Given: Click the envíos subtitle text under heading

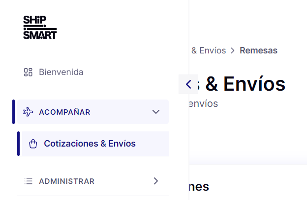Looking at the screenshot, I should pos(203,103).
